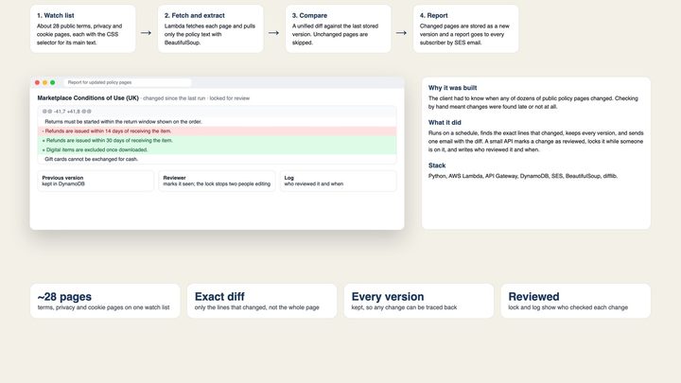Click the yellow minimize dot of the report window
The width and height of the screenshot is (681, 383).
click(x=44, y=82)
